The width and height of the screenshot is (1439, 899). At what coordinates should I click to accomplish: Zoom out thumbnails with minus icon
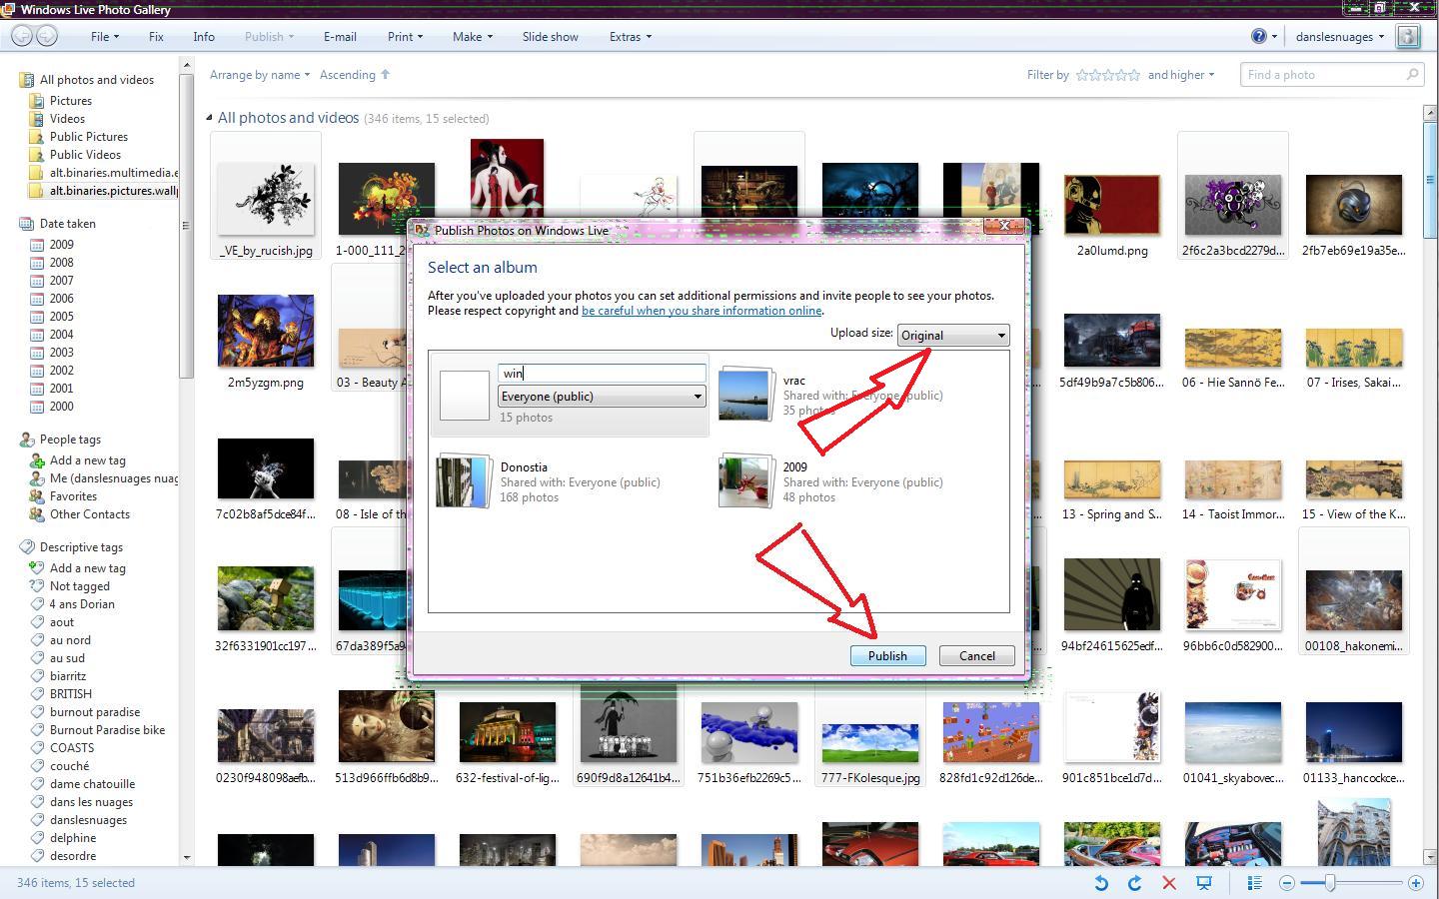pos(1287,883)
